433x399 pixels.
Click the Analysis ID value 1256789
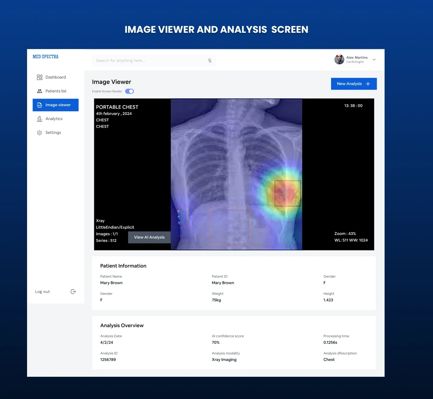point(108,360)
